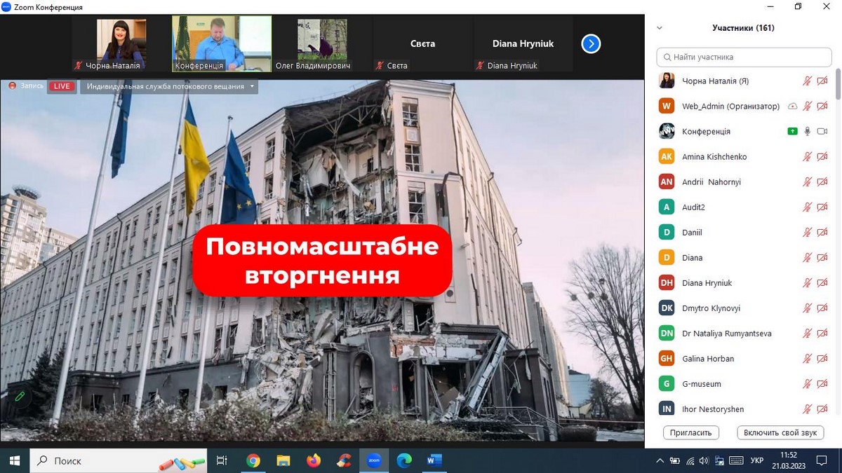The width and height of the screenshot is (842, 473).
Task: Click the green screen-share icon beside Конференція
Action: (x=792, y=132)
